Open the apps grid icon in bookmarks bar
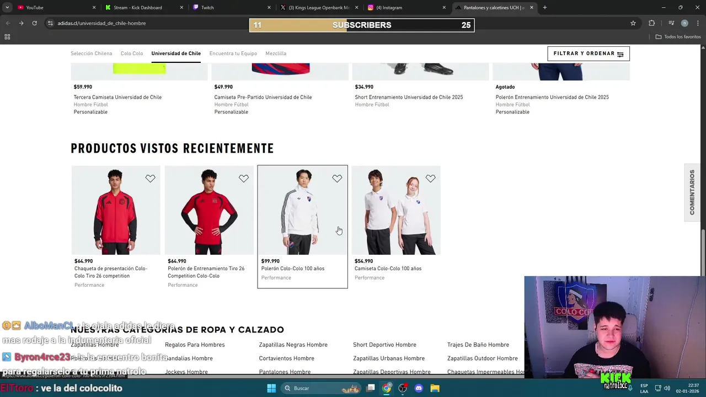This screenshot has height=397, width=706. (x=7, y=37)
